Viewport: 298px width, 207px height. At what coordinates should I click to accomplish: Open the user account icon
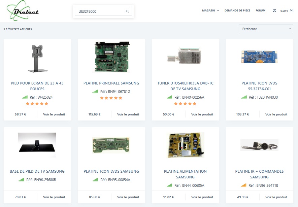pos(274,10)
